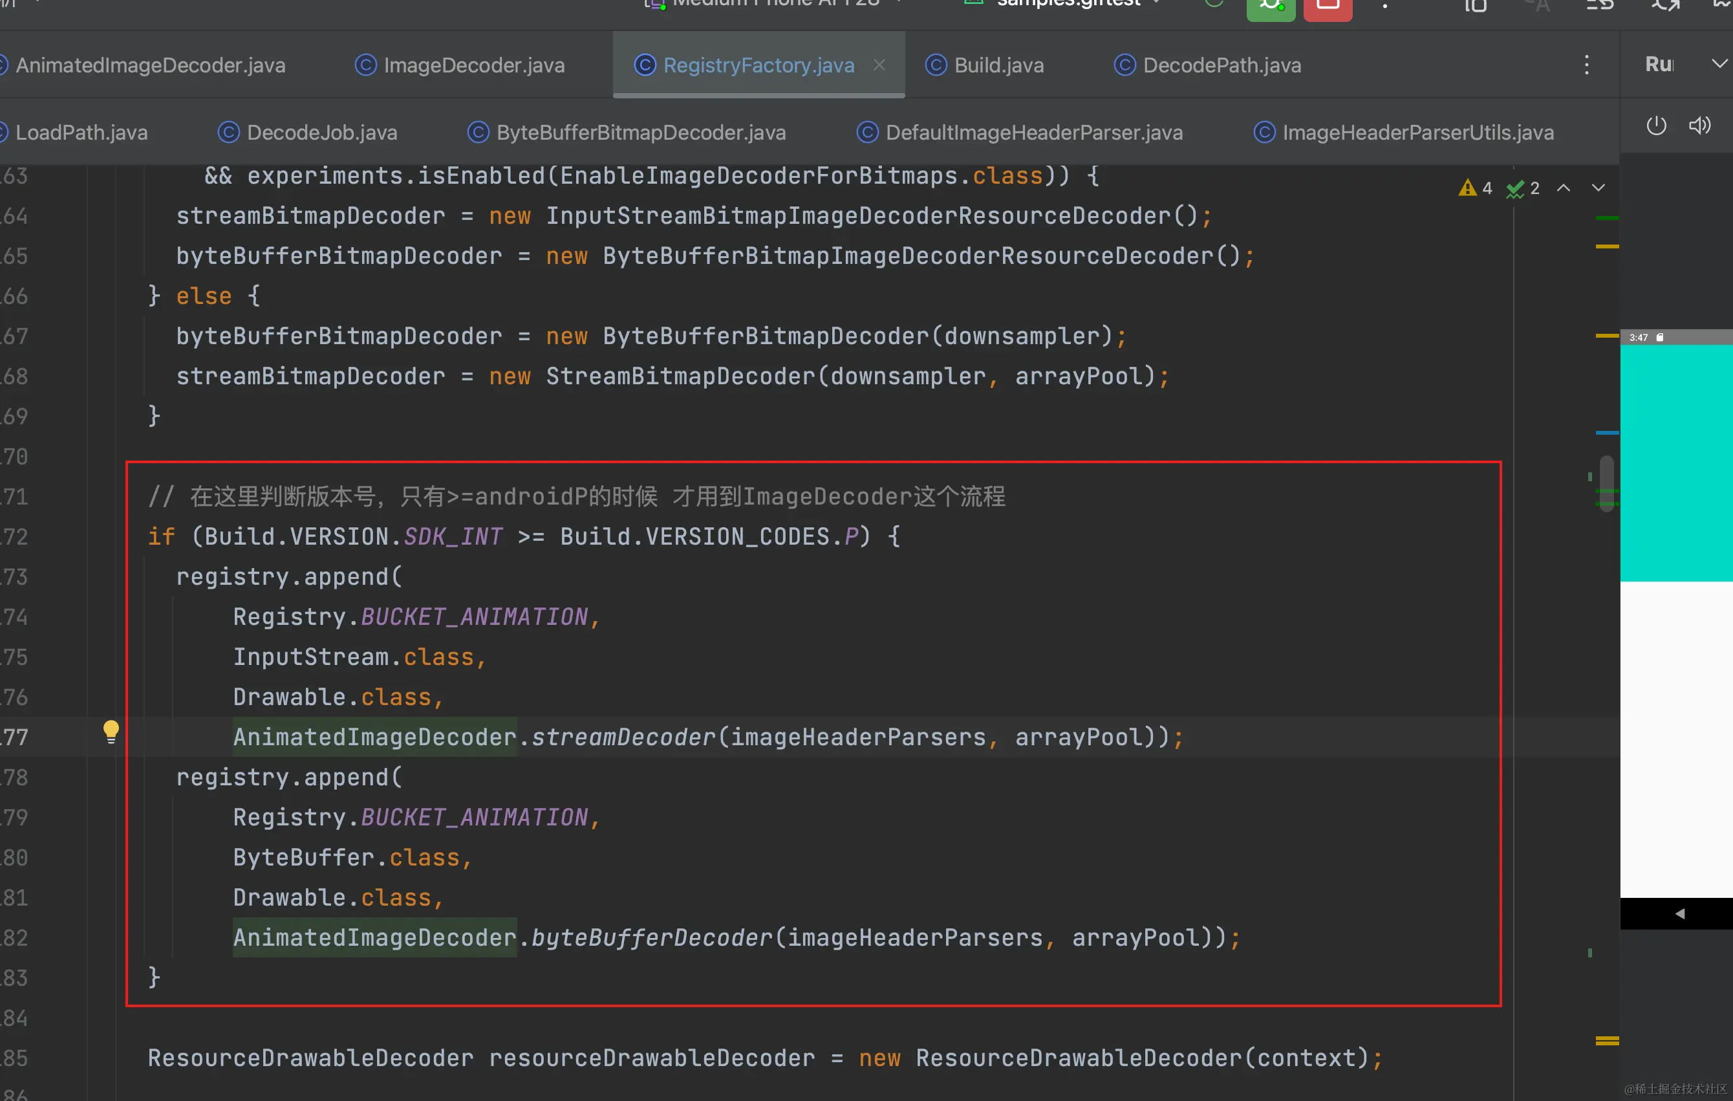Click class icon on ImageHeaderParserUtils.java tab

(1264, 133)
